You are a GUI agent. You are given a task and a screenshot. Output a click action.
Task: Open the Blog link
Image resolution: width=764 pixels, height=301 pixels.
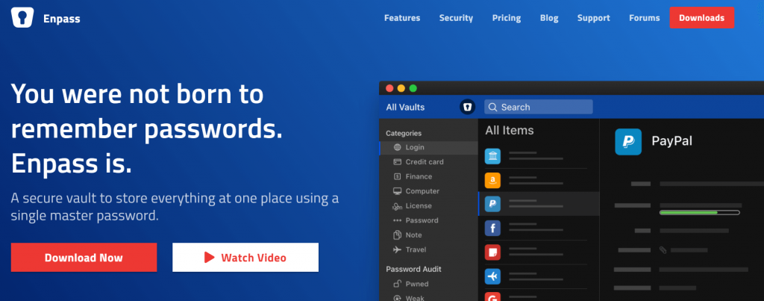point(549,18)
